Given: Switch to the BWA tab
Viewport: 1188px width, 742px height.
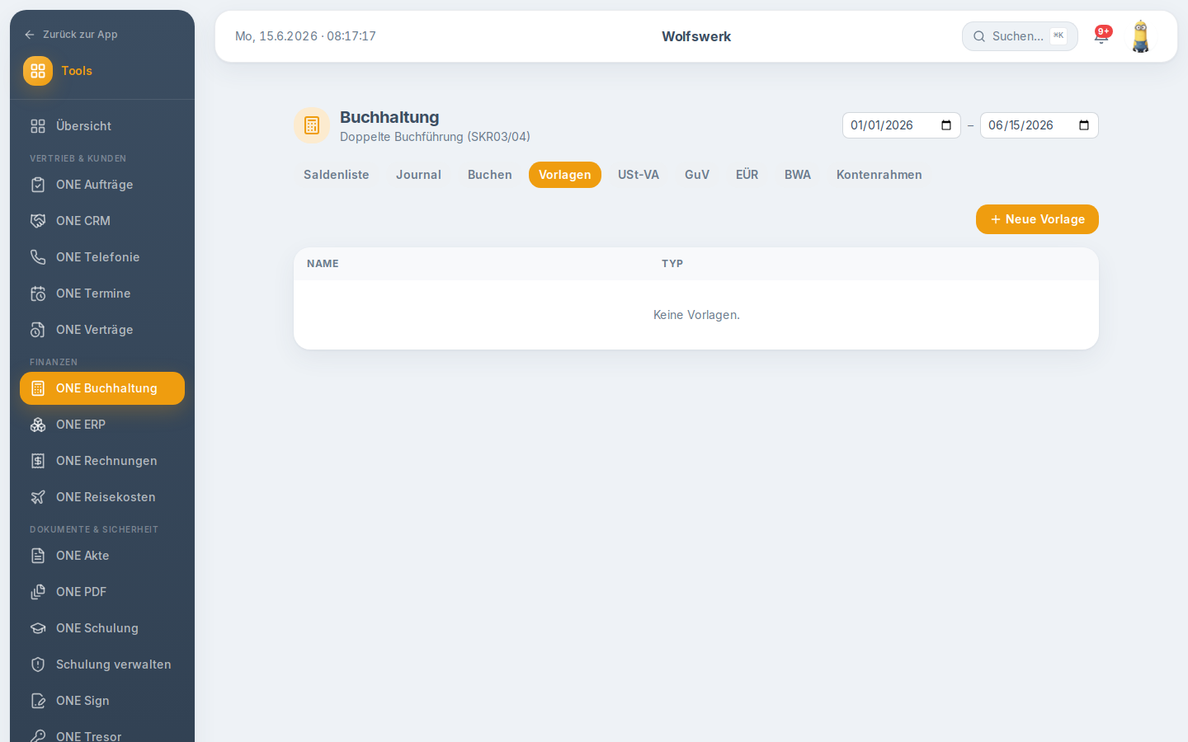Looking at the screenshot, I should (798, 175).
